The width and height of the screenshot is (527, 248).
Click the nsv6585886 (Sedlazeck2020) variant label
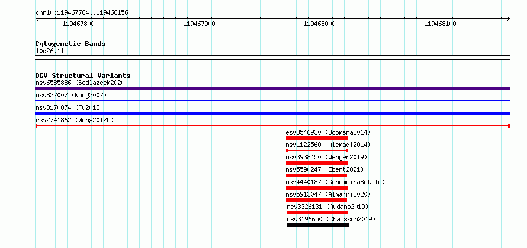click(82, 83)
